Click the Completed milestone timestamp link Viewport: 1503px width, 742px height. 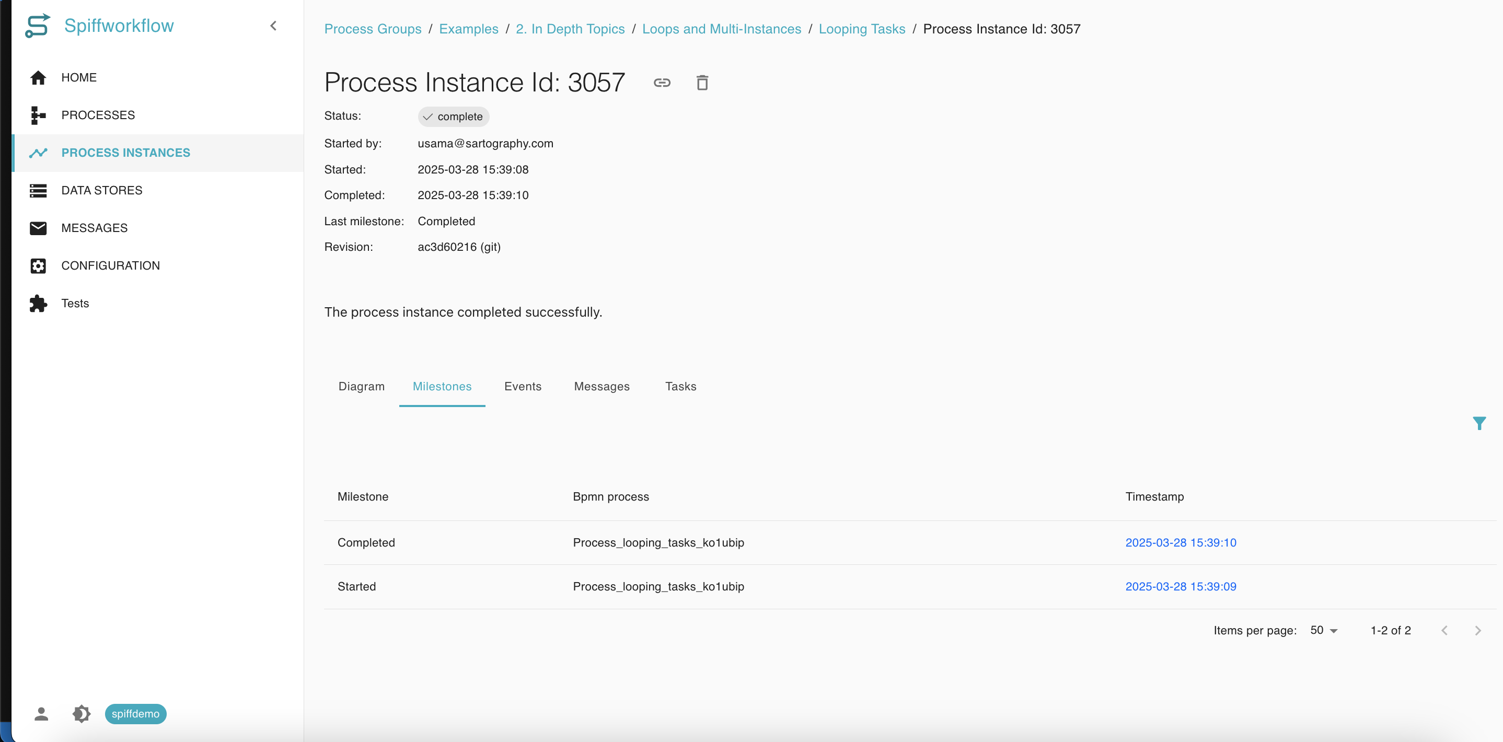pos(1181,542)
